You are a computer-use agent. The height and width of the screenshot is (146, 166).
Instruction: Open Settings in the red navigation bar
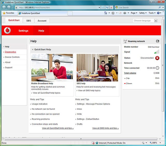point(23,31)
